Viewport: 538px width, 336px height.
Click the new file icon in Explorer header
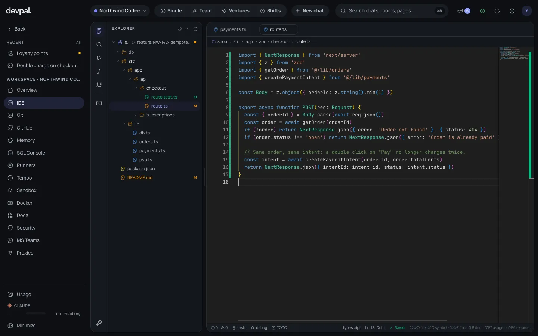180,29
